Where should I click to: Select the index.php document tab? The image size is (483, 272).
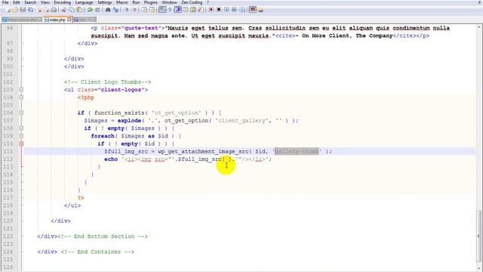(x=57, y=20)
